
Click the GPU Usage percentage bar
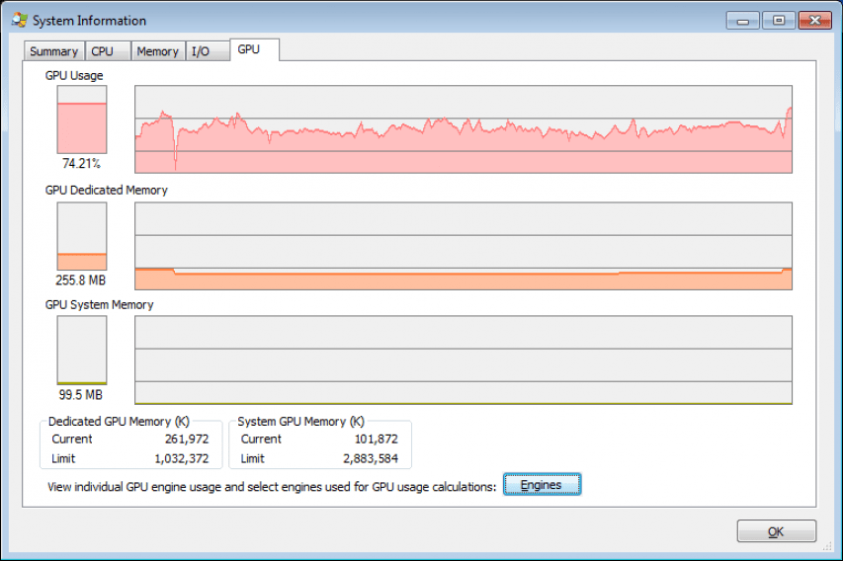pos(82,120)
